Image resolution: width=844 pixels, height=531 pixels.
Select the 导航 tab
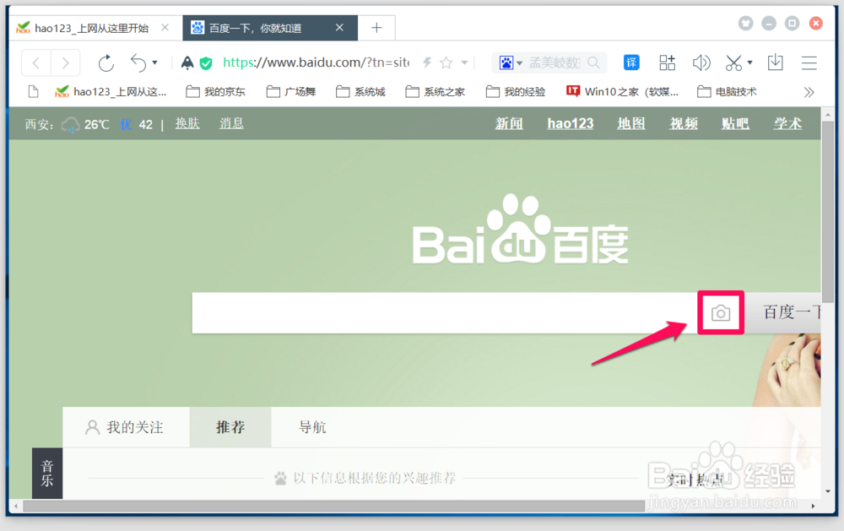tap(312, 428)
